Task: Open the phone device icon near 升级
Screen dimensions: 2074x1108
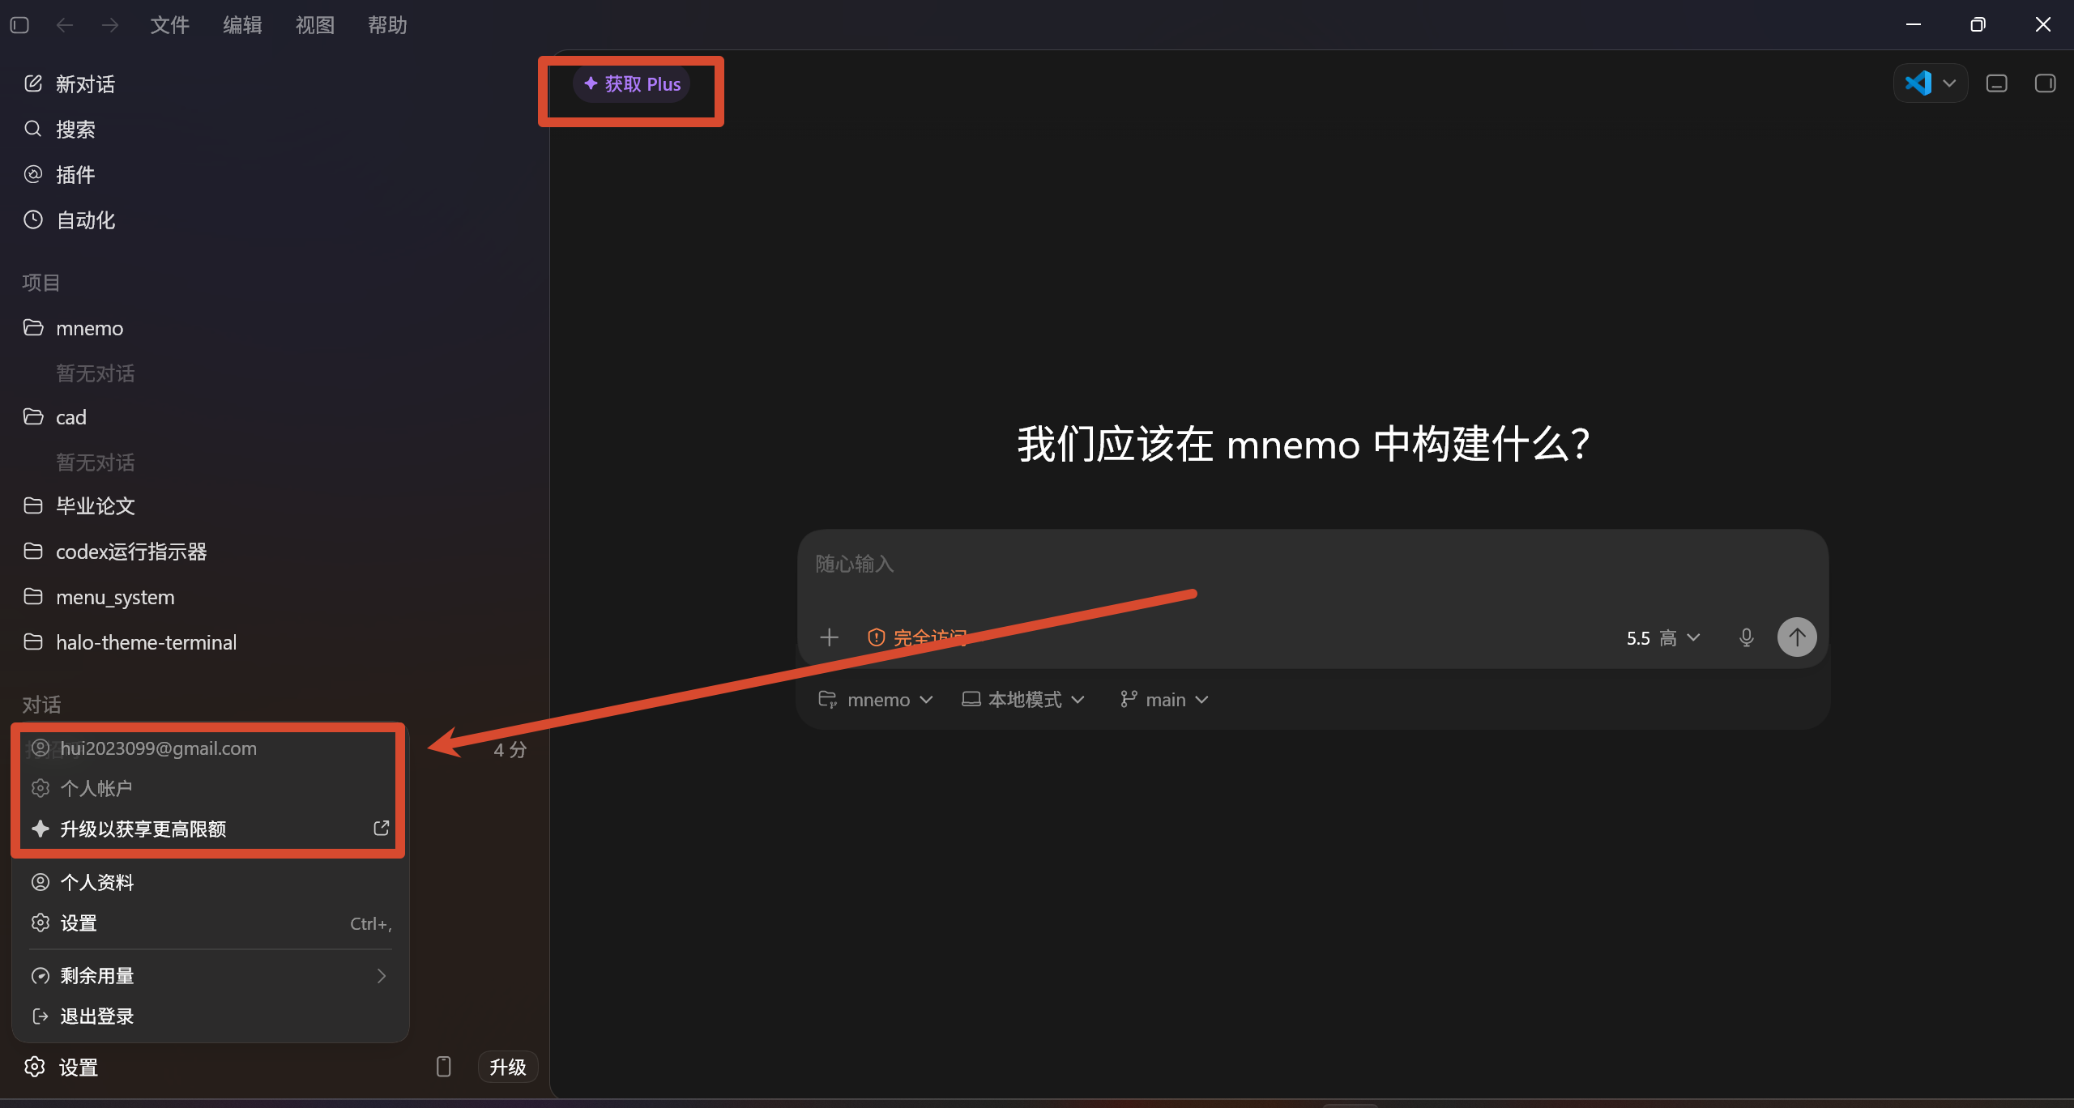Action: [443, 1067]
